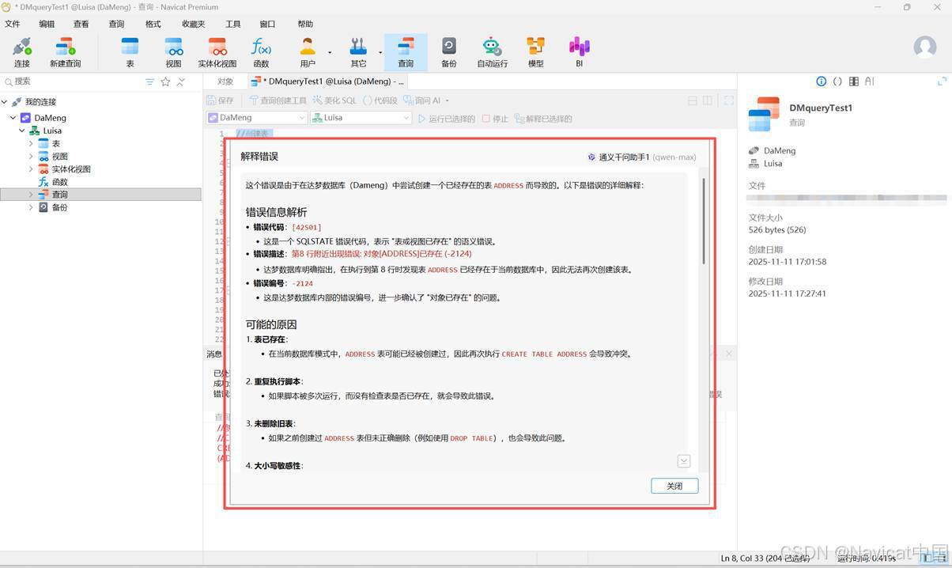Open the 格式 menu
The height and width of the screenshot is (568, 952).
[153, 24]
